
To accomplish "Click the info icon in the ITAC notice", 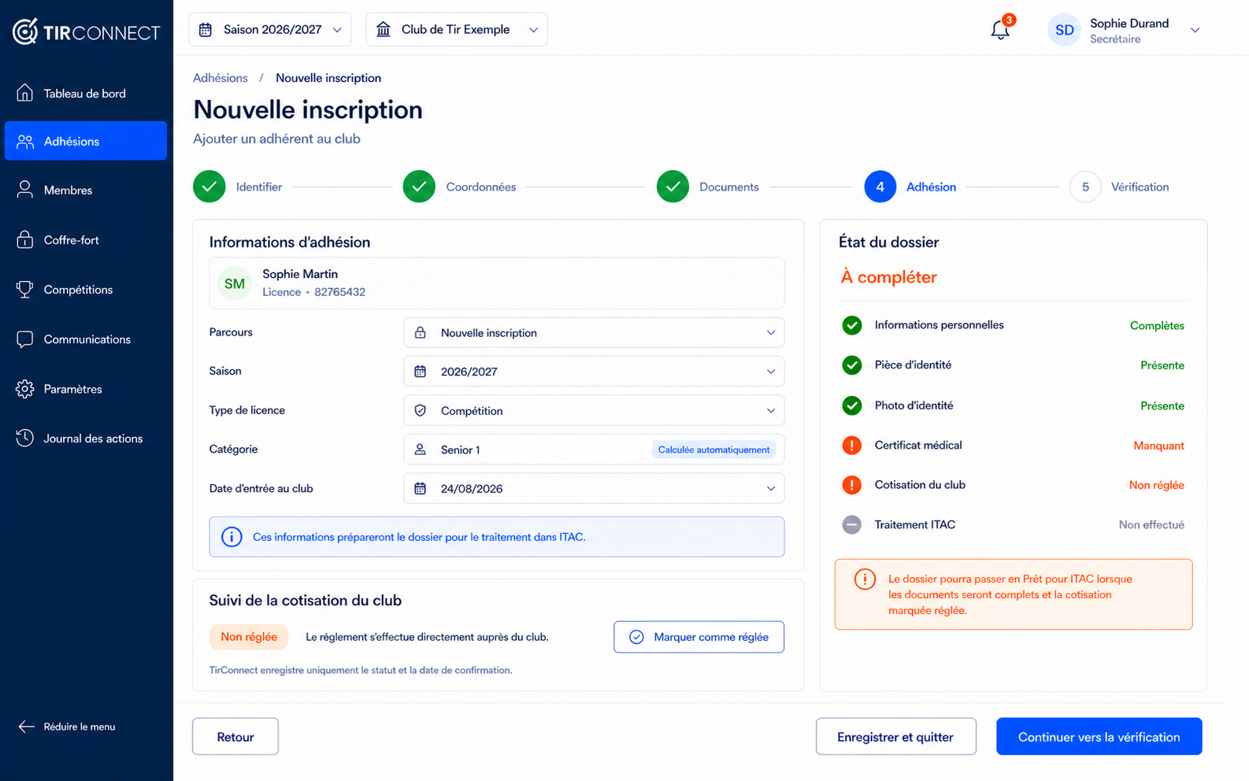I will pos(232,537).
